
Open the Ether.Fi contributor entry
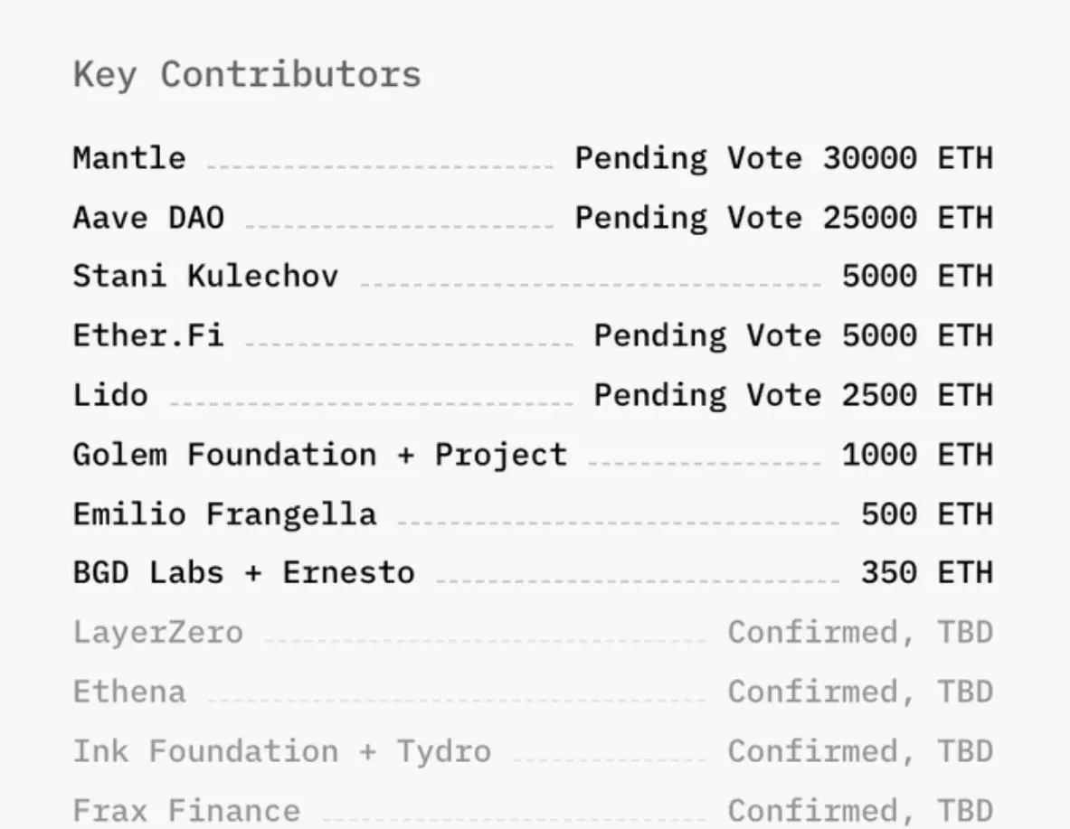[x=148, y=335]
